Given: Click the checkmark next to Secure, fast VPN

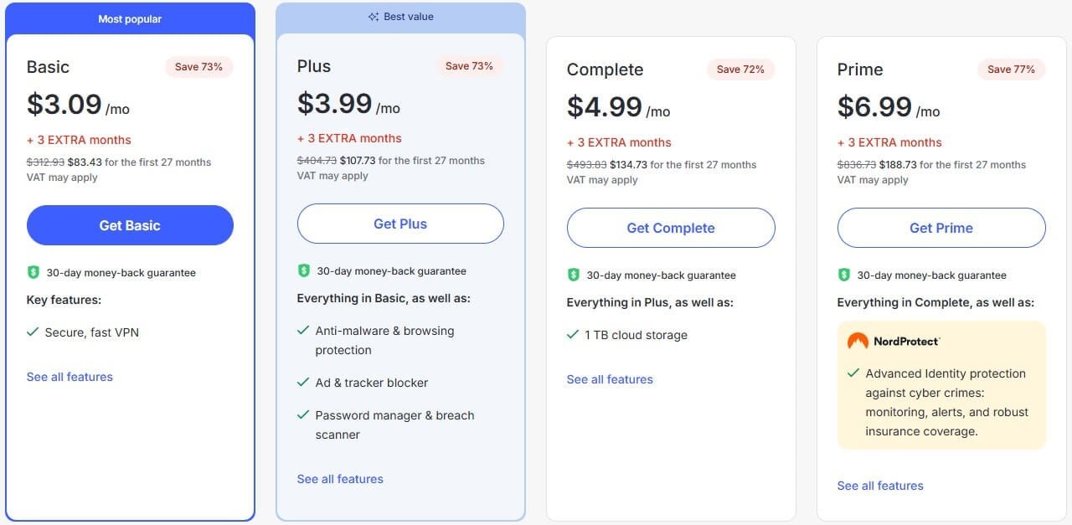Looking at the screenshot, I should 33,332.
